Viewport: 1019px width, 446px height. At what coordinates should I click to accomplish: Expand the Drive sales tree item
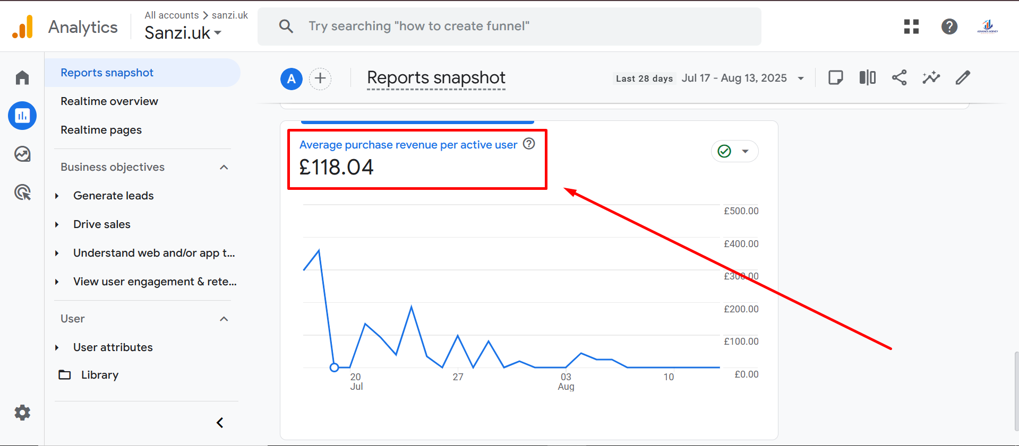57,225
